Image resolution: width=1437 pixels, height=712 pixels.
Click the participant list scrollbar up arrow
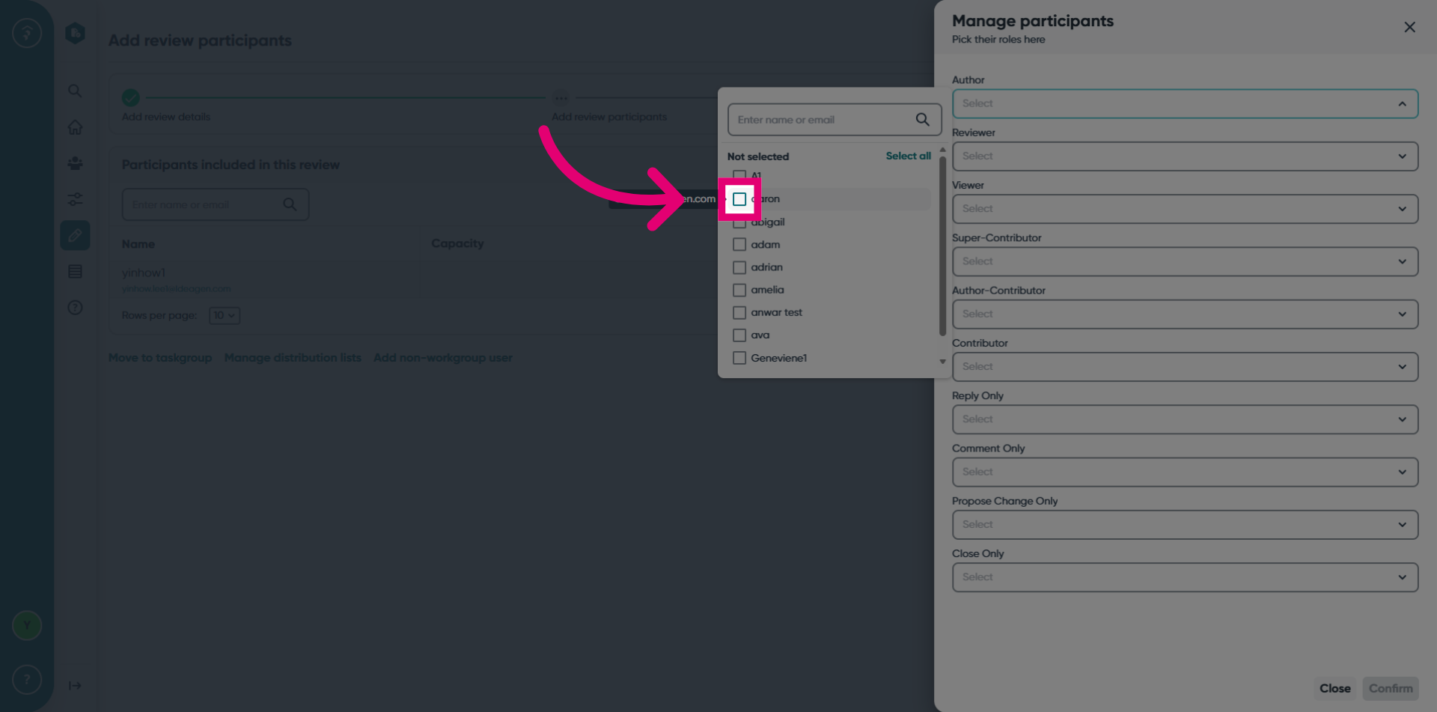(942, 150)
